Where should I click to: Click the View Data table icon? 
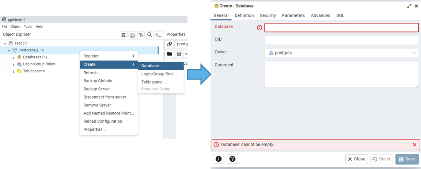pyautogui.click(x=132, y=35)
